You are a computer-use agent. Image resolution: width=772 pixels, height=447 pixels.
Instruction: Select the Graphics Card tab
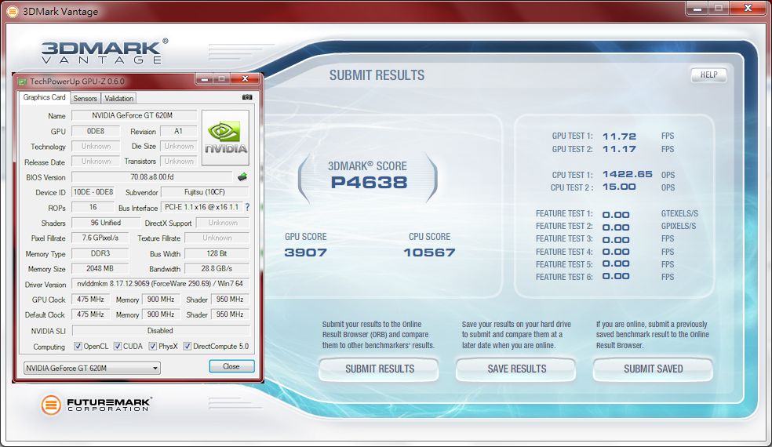click(44, 97)
